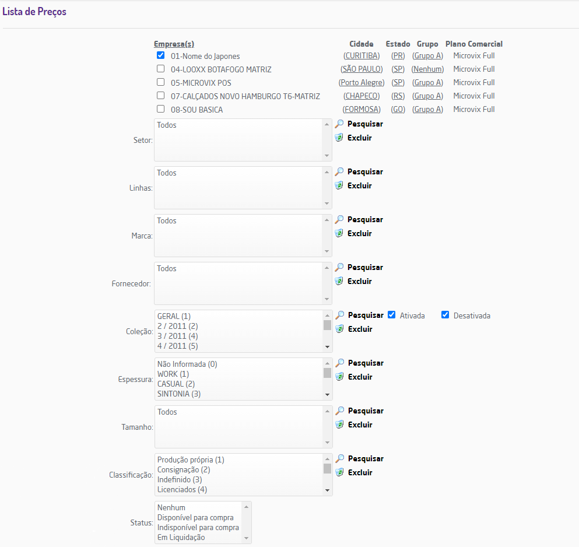This screenshot has height=547, width=579.
Task: Click the Excluir recycle icon for Setor
Action: click(x=339, y=138)
